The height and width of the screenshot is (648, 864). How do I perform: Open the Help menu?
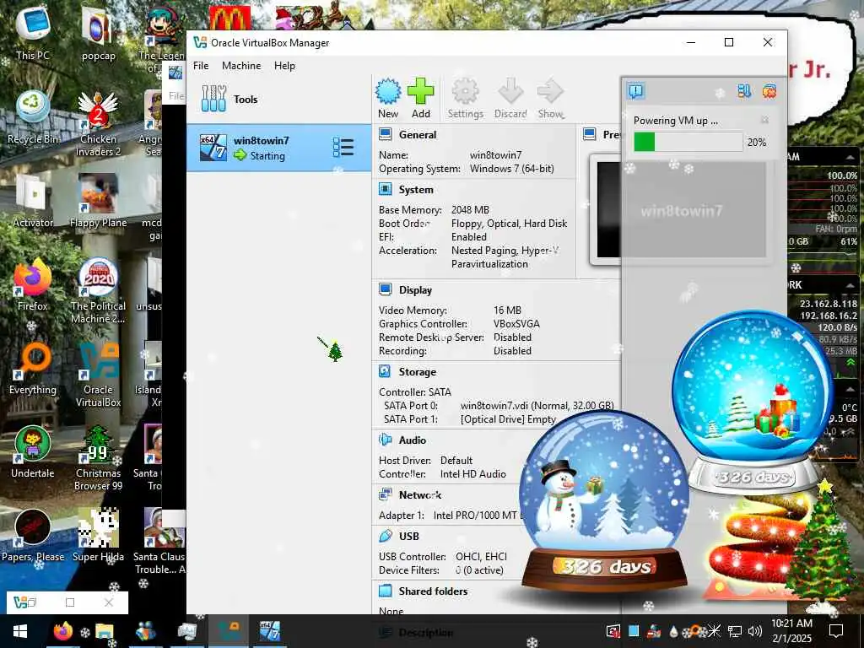click(284, 66)
